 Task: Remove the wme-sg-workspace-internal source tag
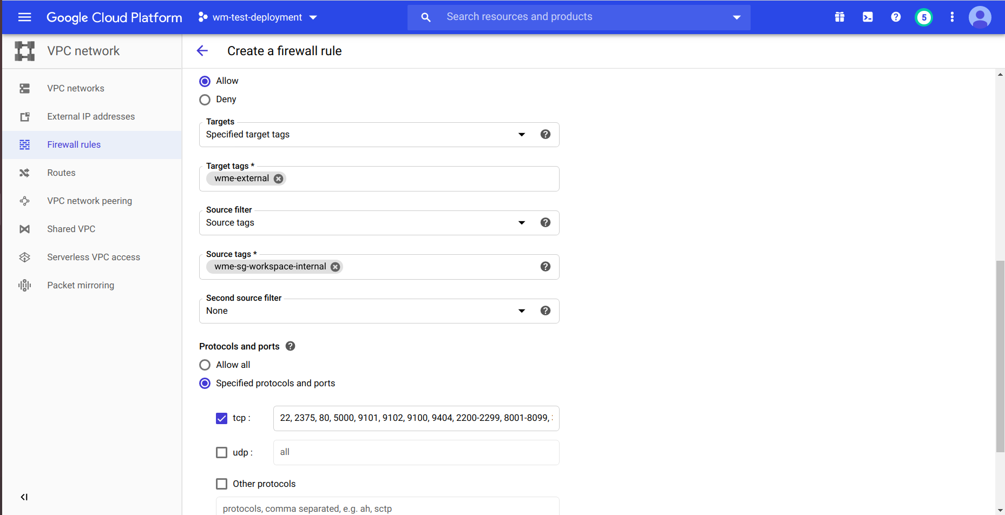click(x=336, y=267)
